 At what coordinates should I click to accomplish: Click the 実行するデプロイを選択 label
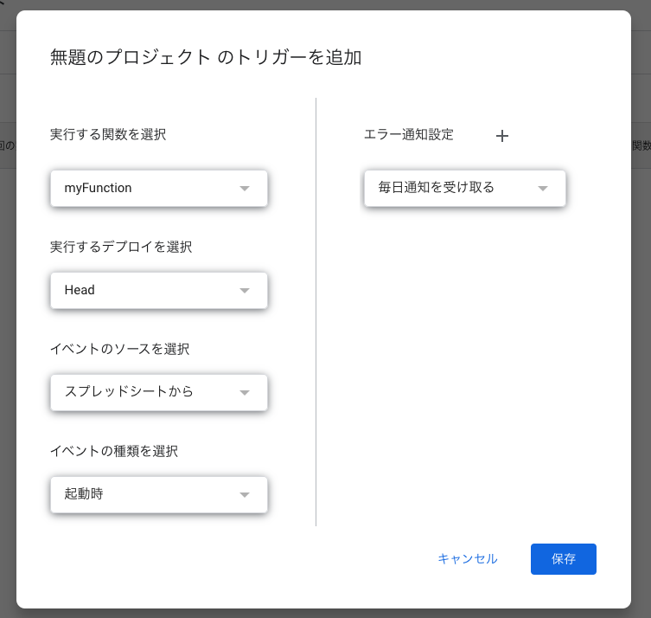coord(121,247)
